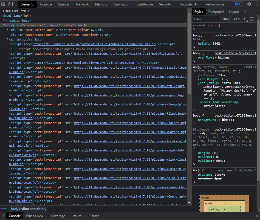Open the Network tab
This screenshot has width=260, height=220.
click(82, 4)
